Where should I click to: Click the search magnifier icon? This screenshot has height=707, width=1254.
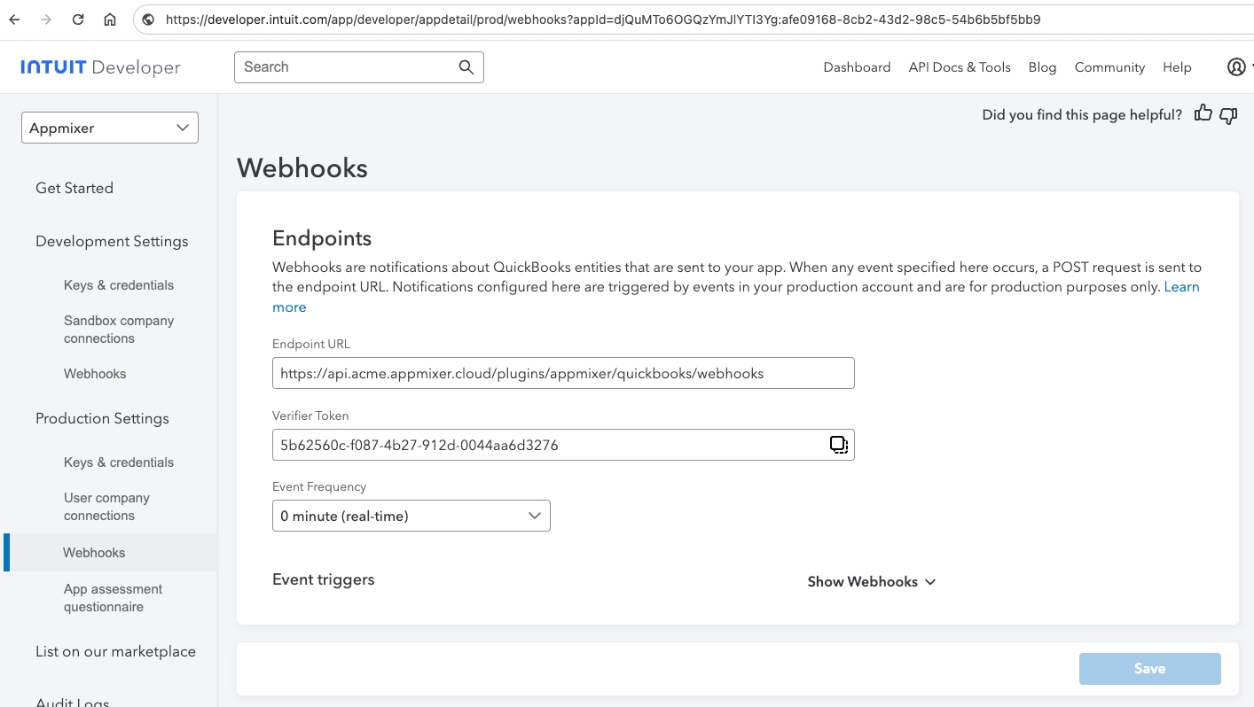tap(466, 67)
